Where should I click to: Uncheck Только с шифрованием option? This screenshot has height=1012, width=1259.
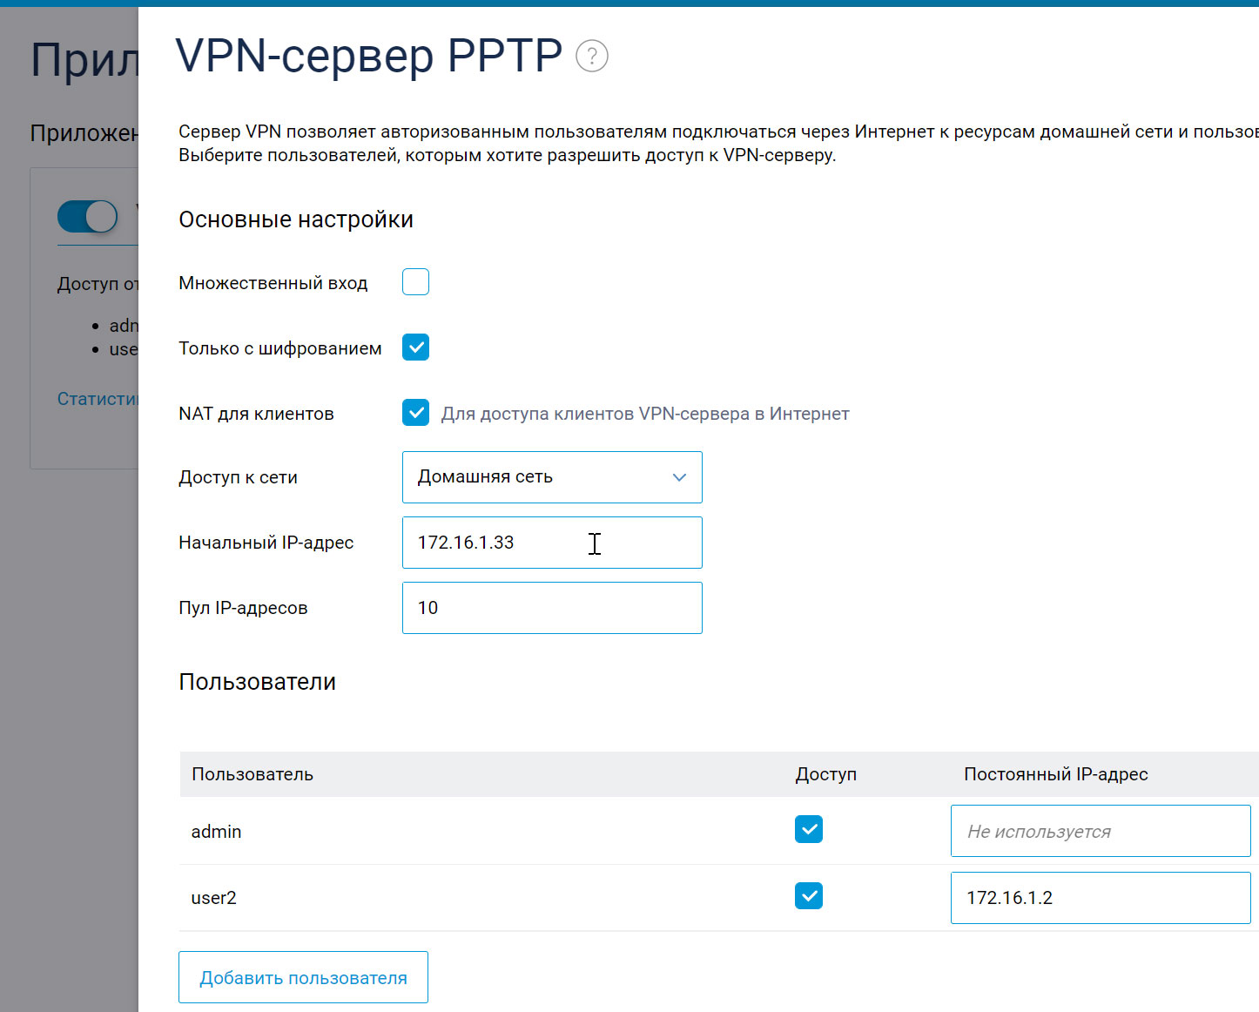[415, 347]
